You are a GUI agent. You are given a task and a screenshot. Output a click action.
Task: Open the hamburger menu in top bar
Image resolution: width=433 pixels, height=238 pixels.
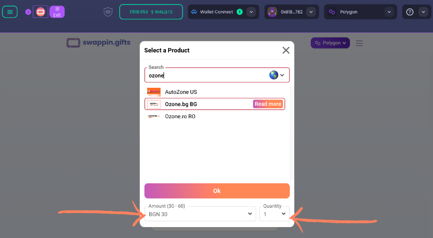click(9, 12)
